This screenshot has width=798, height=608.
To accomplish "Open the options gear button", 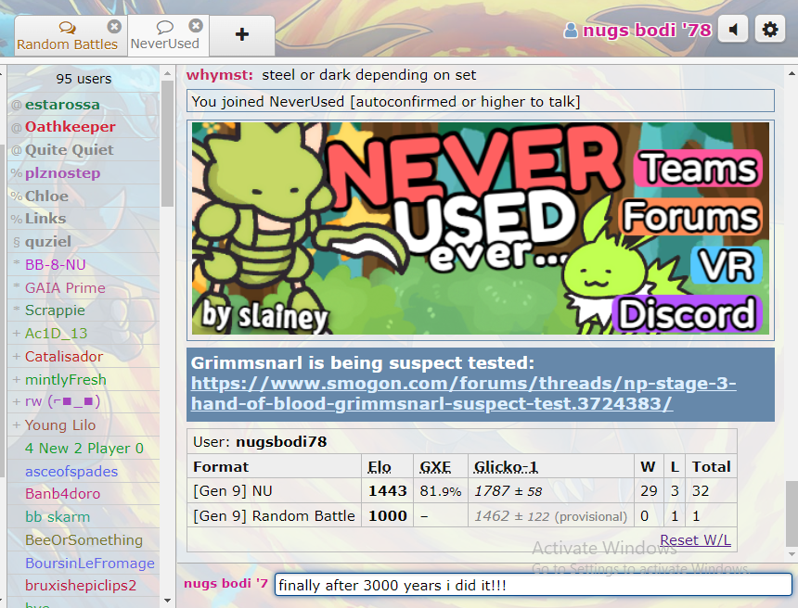I will point(770,30).
